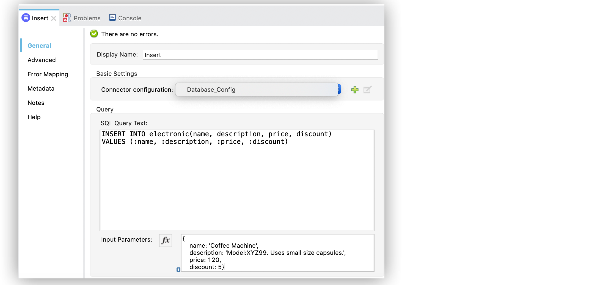Switch to the Problems tab
The height and width of the screenshot is (285, 589).
pos(87,18)
